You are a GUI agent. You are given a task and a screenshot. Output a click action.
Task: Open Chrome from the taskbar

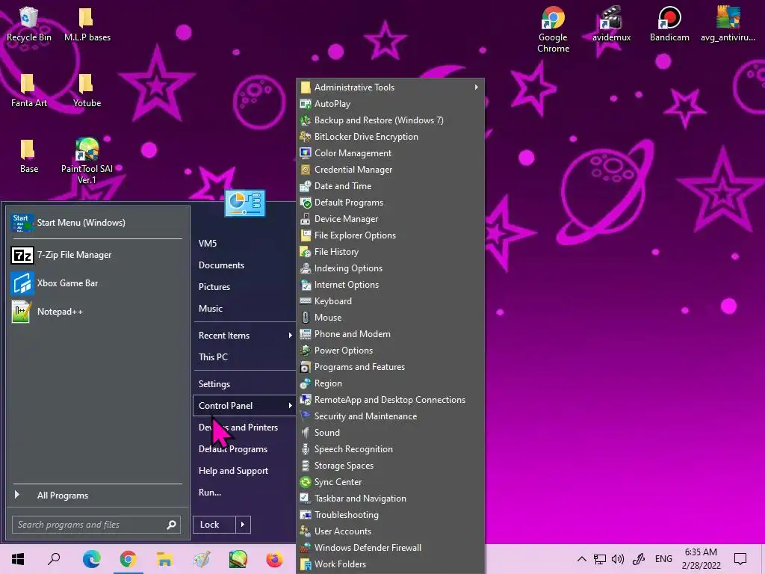128,559
